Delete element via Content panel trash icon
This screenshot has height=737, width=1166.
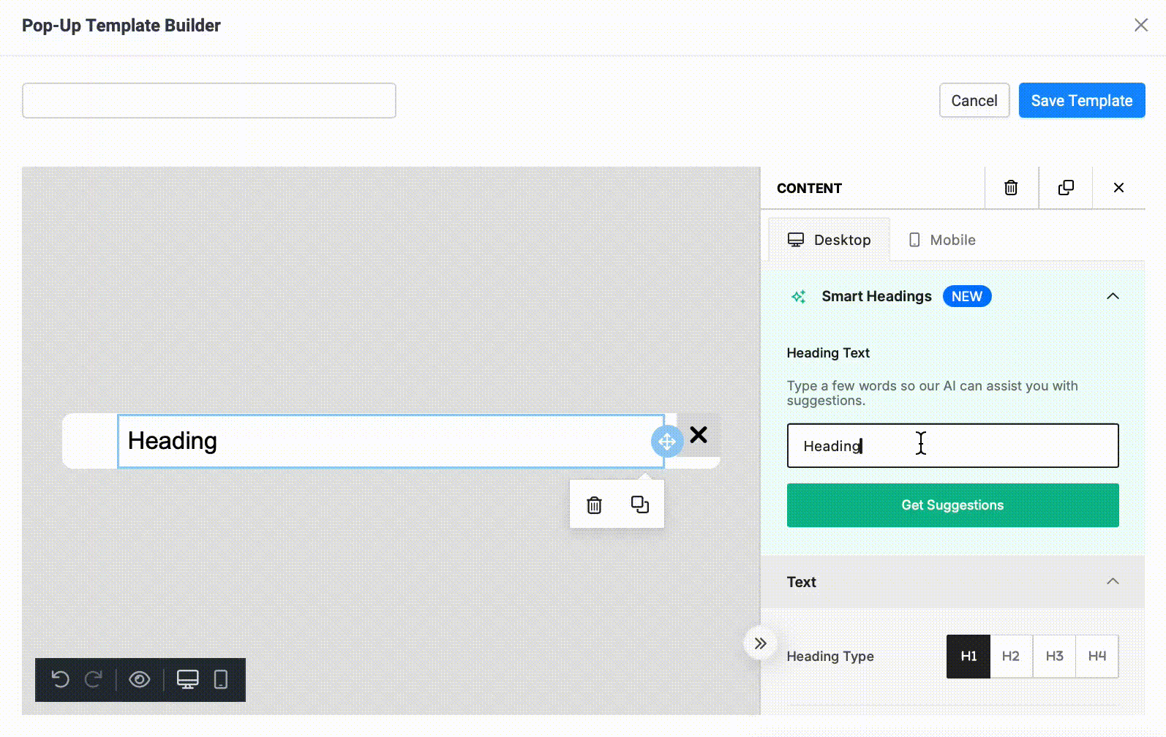[1011, 188]
